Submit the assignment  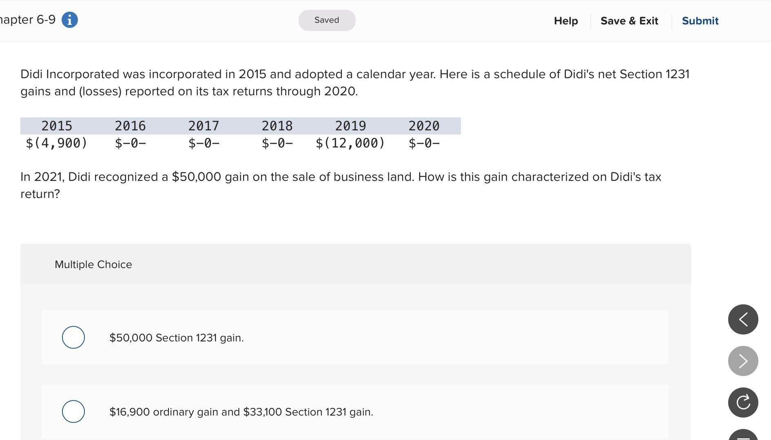(700, 21)
